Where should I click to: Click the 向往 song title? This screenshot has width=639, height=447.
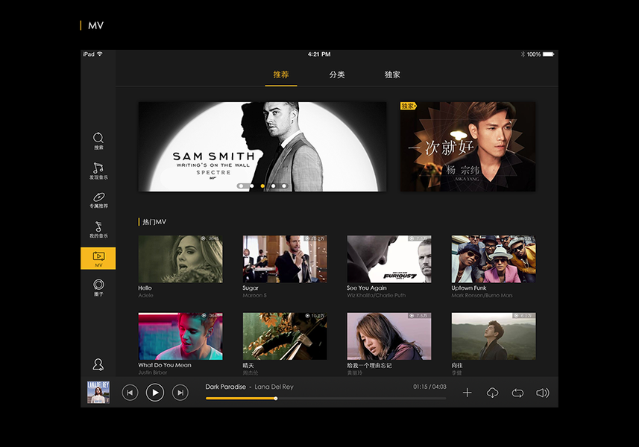point(457,366)
